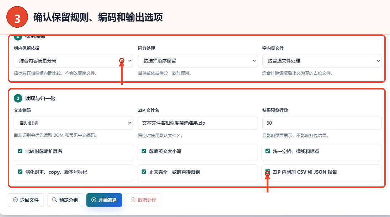The height and width of the screenshot is (217, 390).
Task: Click the 开始筛选 button
Action: click(x=104, y=200)
